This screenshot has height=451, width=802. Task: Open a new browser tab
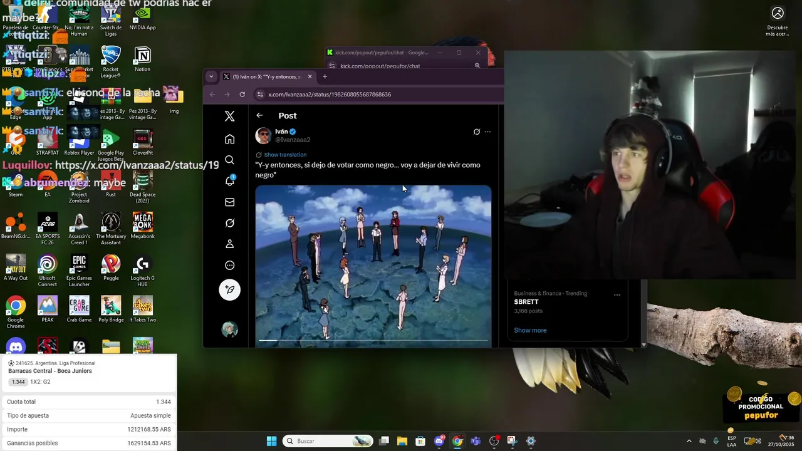[325, 76]
